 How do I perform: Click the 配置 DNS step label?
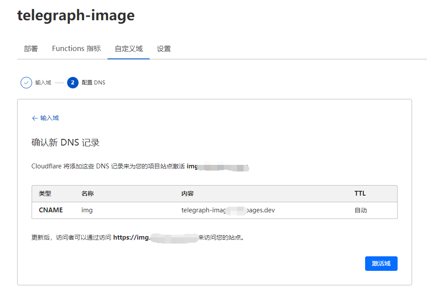pos(93,83)
